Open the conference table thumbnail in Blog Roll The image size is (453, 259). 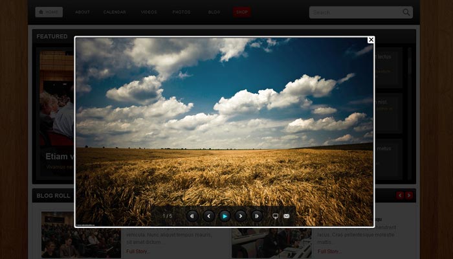pyautogui.click(x=272, y=243)
